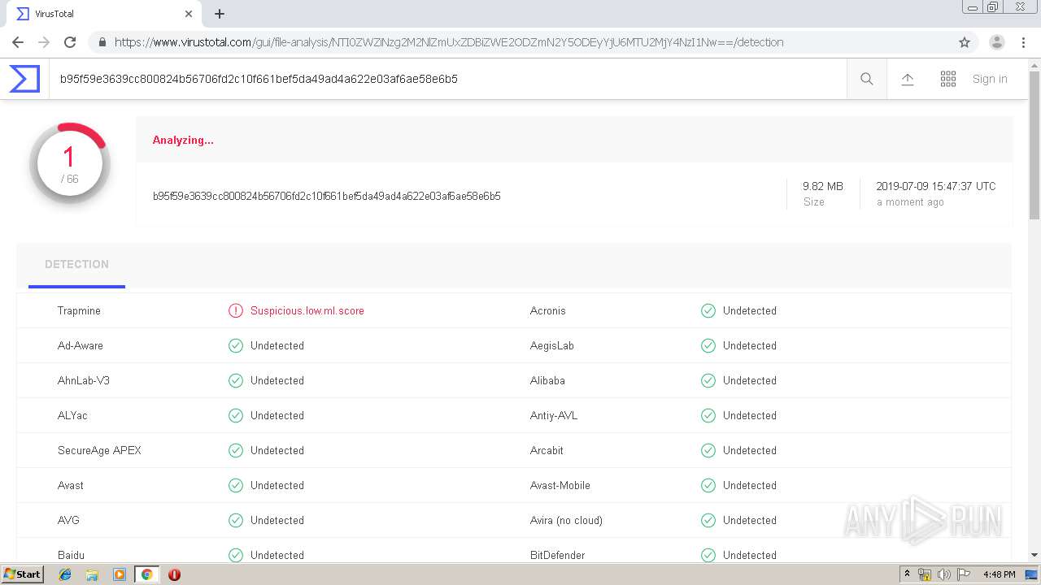This screenshot has height=585, width=1041.
Task: Click the search magnifier icon
Action: [867, 79]
